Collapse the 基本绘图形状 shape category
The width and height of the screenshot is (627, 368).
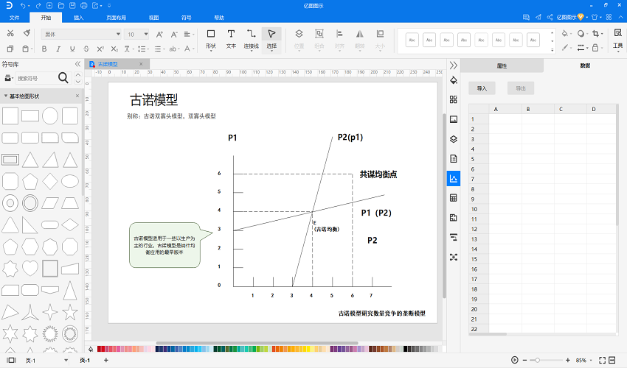pyautogui.click(x=6, y=96)
